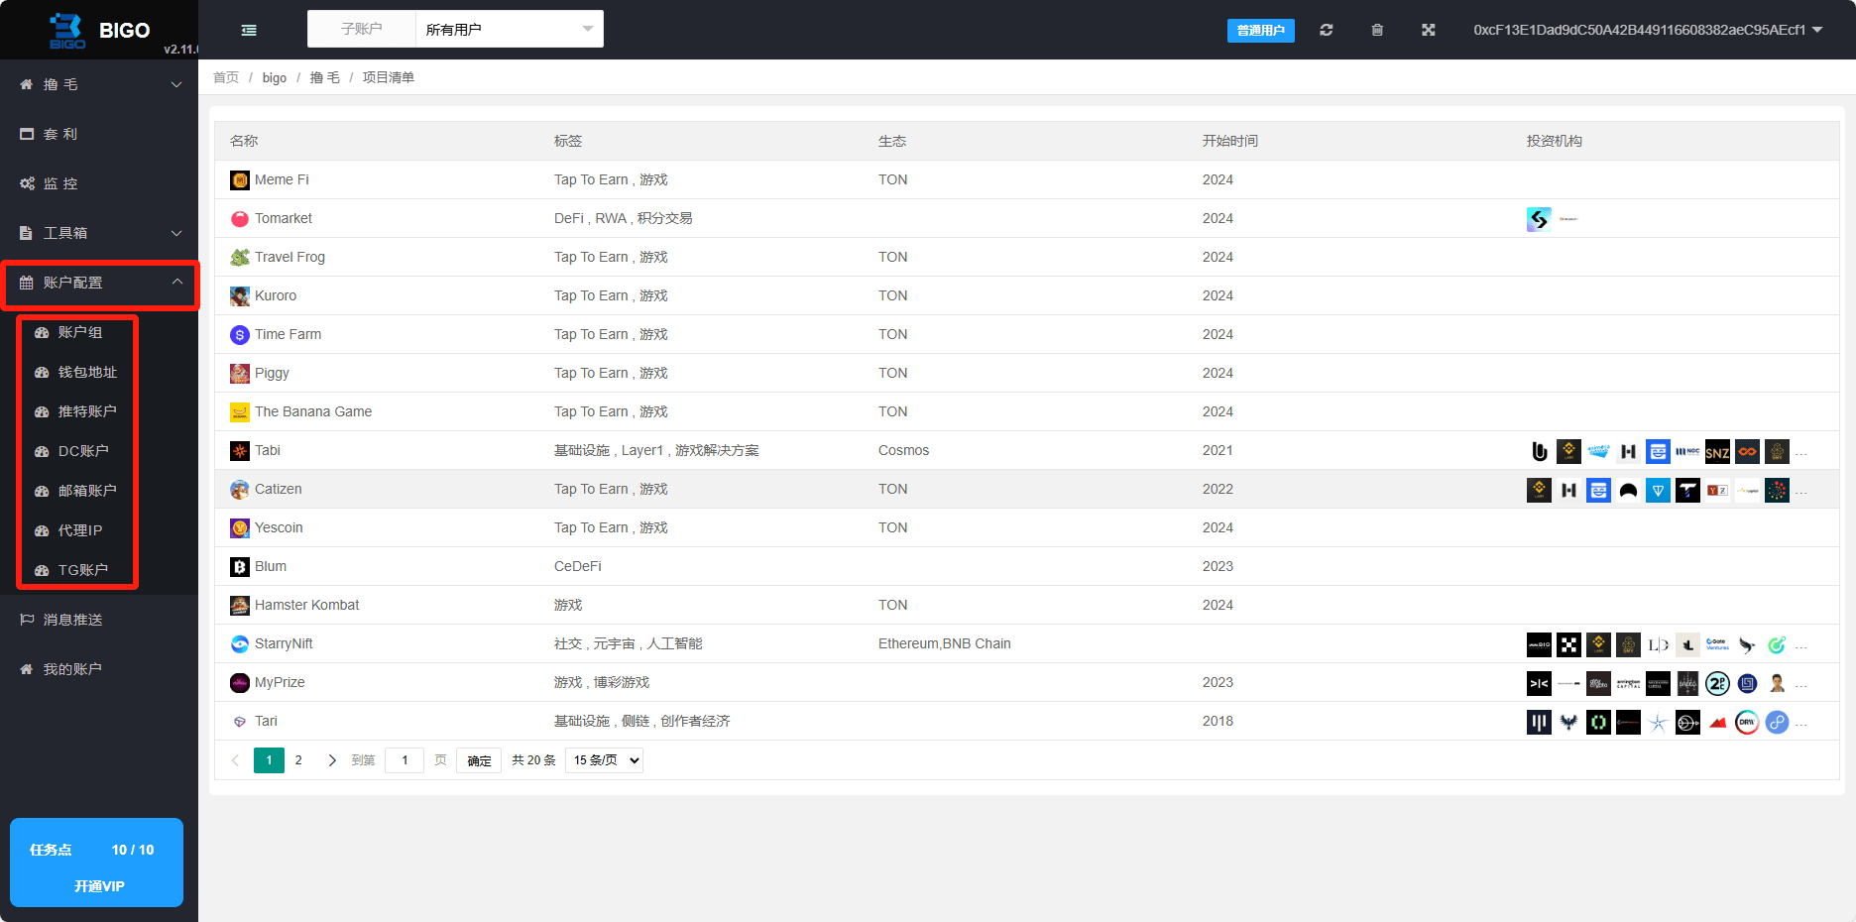This screenshot has height=922, width=1856.
Task: Toggle the sidebar collapse icon
Action: tap(249, 30)
